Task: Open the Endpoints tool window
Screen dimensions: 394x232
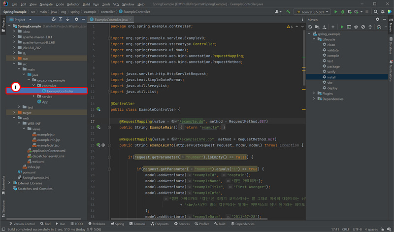Action: (160, 224)
